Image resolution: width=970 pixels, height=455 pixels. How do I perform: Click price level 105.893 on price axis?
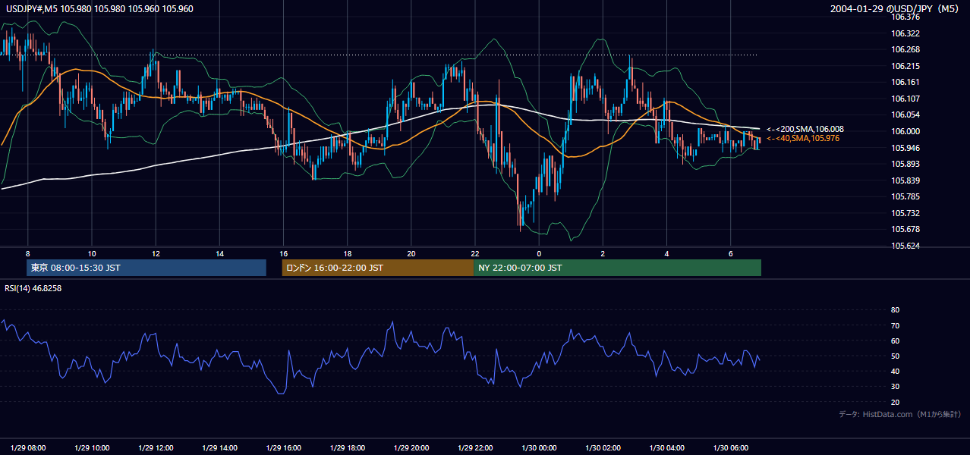click(x=905, y=164)
